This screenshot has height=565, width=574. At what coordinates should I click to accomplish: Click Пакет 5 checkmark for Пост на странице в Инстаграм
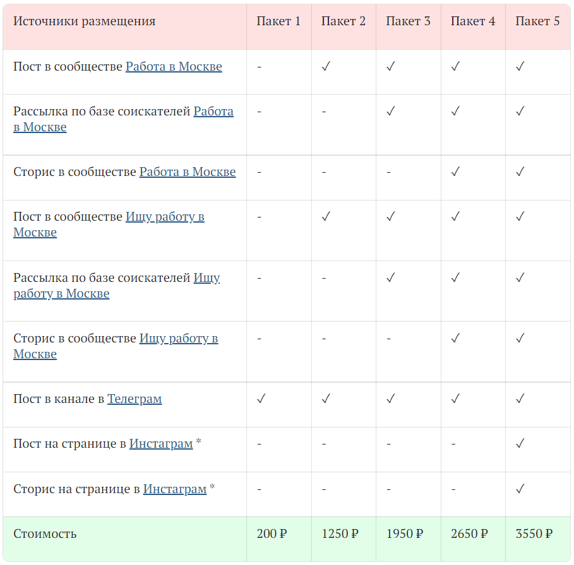click(520, 443)
